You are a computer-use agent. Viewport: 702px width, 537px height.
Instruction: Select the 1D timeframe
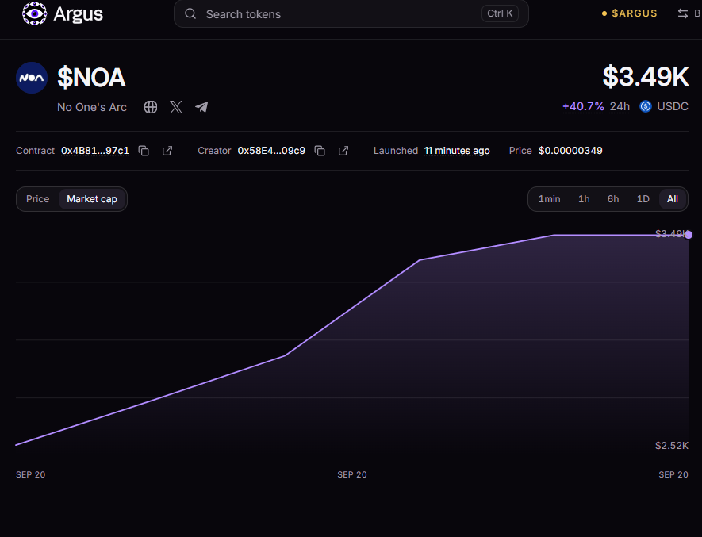pos(643,199)
